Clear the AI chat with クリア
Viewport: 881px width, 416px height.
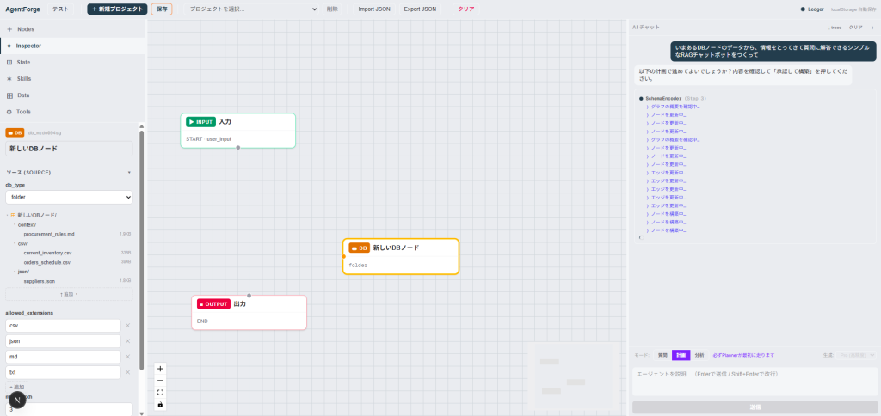coord(856,27)
